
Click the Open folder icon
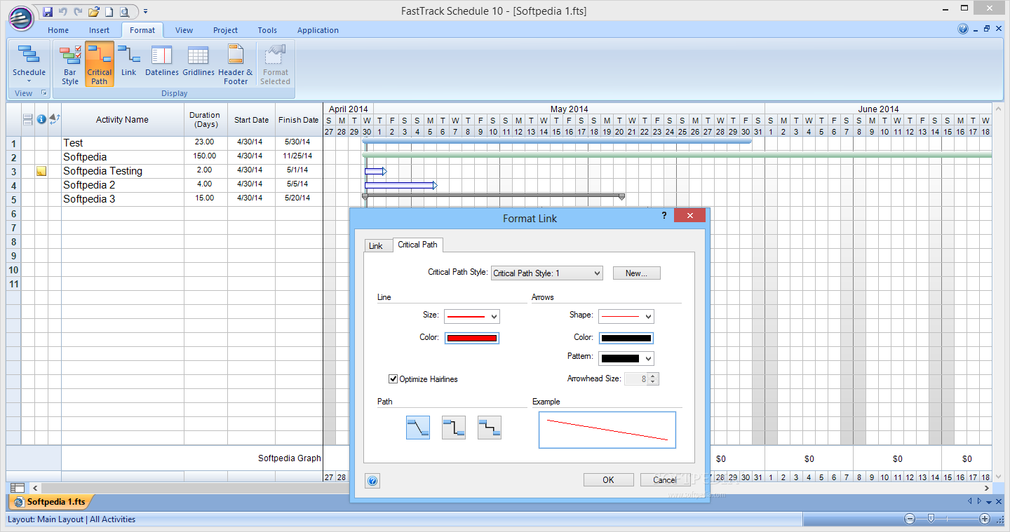93,11
